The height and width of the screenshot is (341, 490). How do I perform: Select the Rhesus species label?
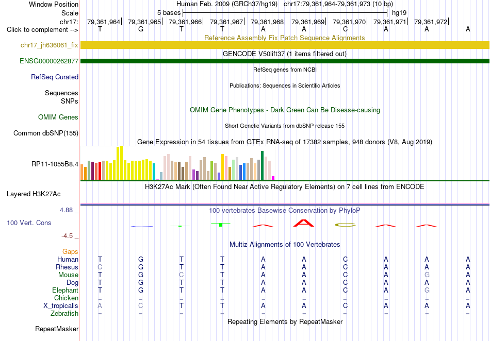click(67, 267)
